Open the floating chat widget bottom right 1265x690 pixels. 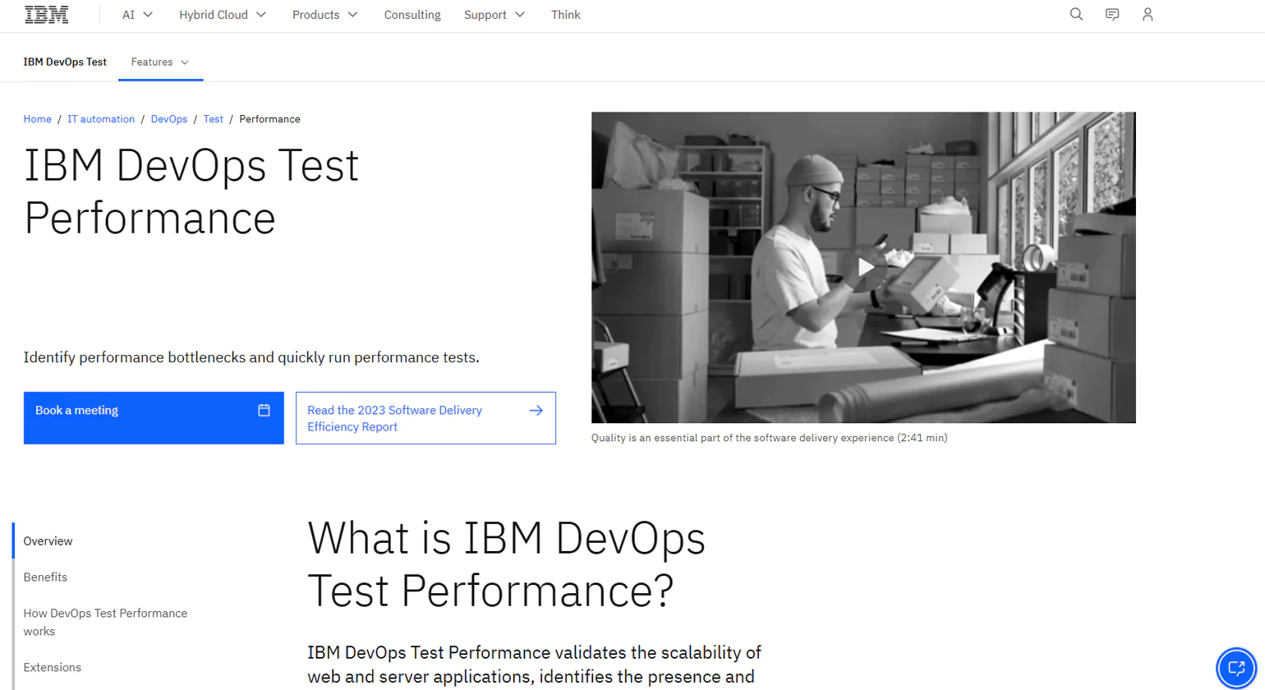tap(1236, 668)
